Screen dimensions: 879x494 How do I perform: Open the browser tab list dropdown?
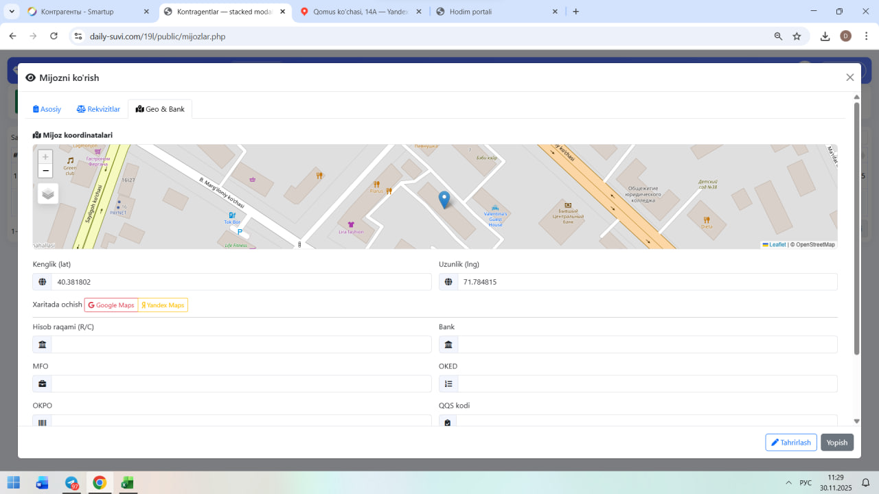(12, 12)
